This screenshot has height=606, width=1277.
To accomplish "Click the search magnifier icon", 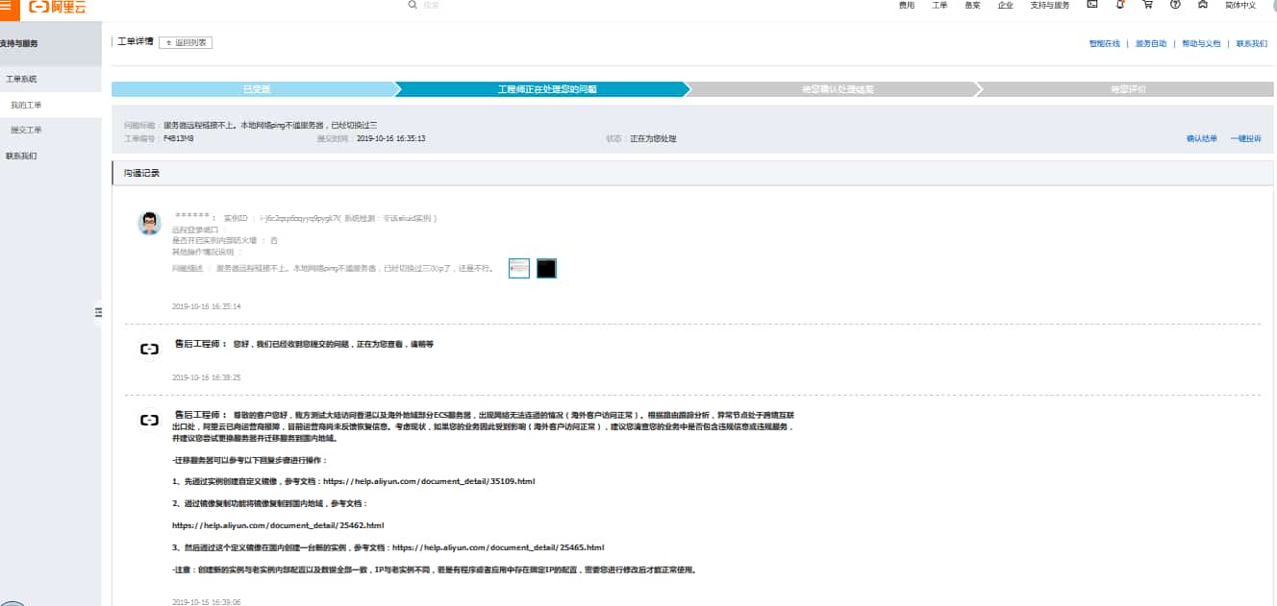I will tap(413, 5).
